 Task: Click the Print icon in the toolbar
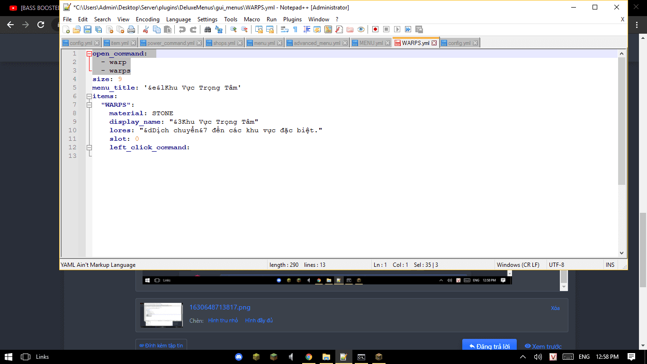pyautogui.click(x=131, y=29)
